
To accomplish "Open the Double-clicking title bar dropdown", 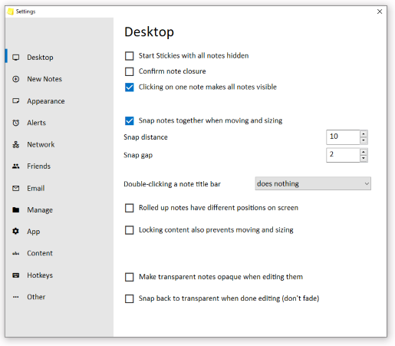I will pos(313,183).
